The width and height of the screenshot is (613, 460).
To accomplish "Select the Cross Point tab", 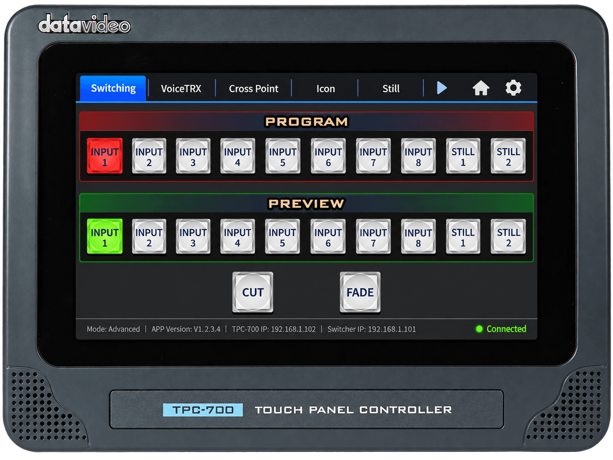I will 254,89.
